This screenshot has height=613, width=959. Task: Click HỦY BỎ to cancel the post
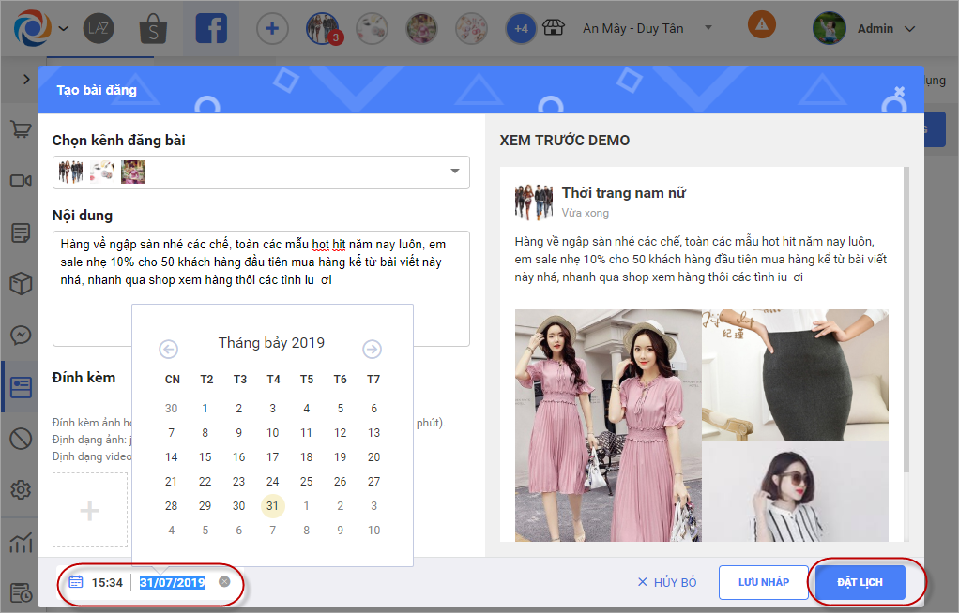(x=667, y=582)
